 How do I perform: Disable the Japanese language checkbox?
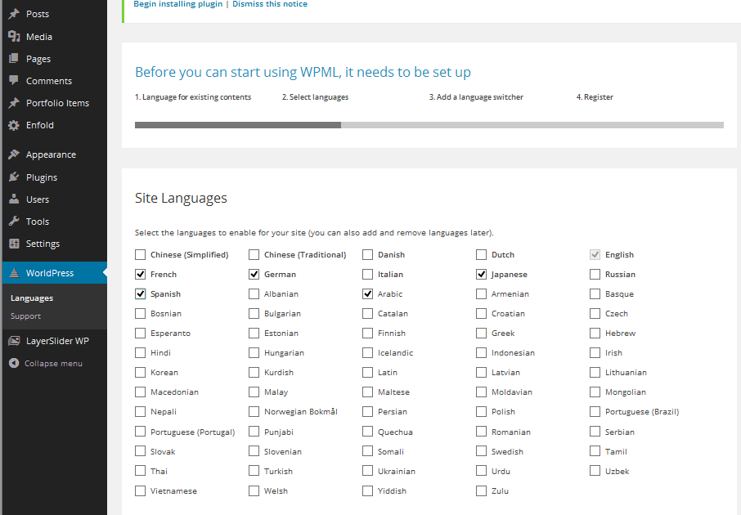click(x=482, y=275)
